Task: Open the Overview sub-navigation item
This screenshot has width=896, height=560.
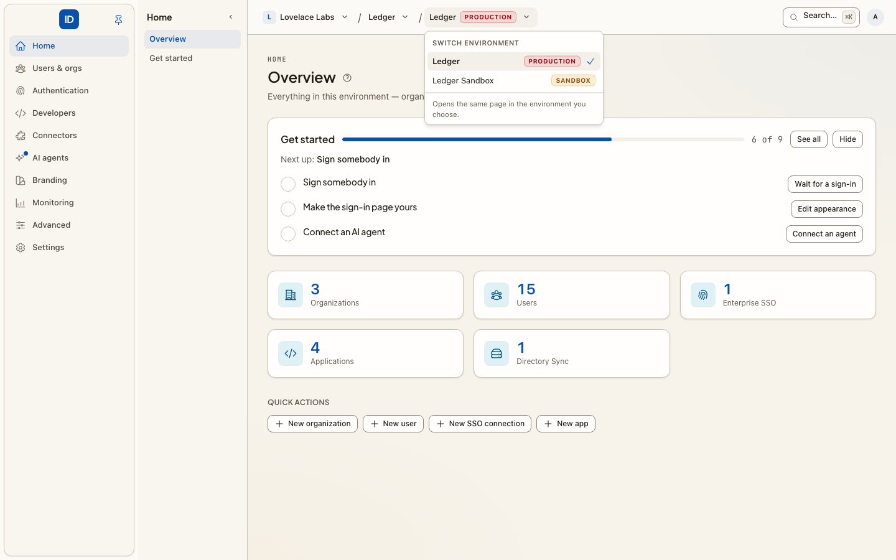Action: click(x=192, y=39)
